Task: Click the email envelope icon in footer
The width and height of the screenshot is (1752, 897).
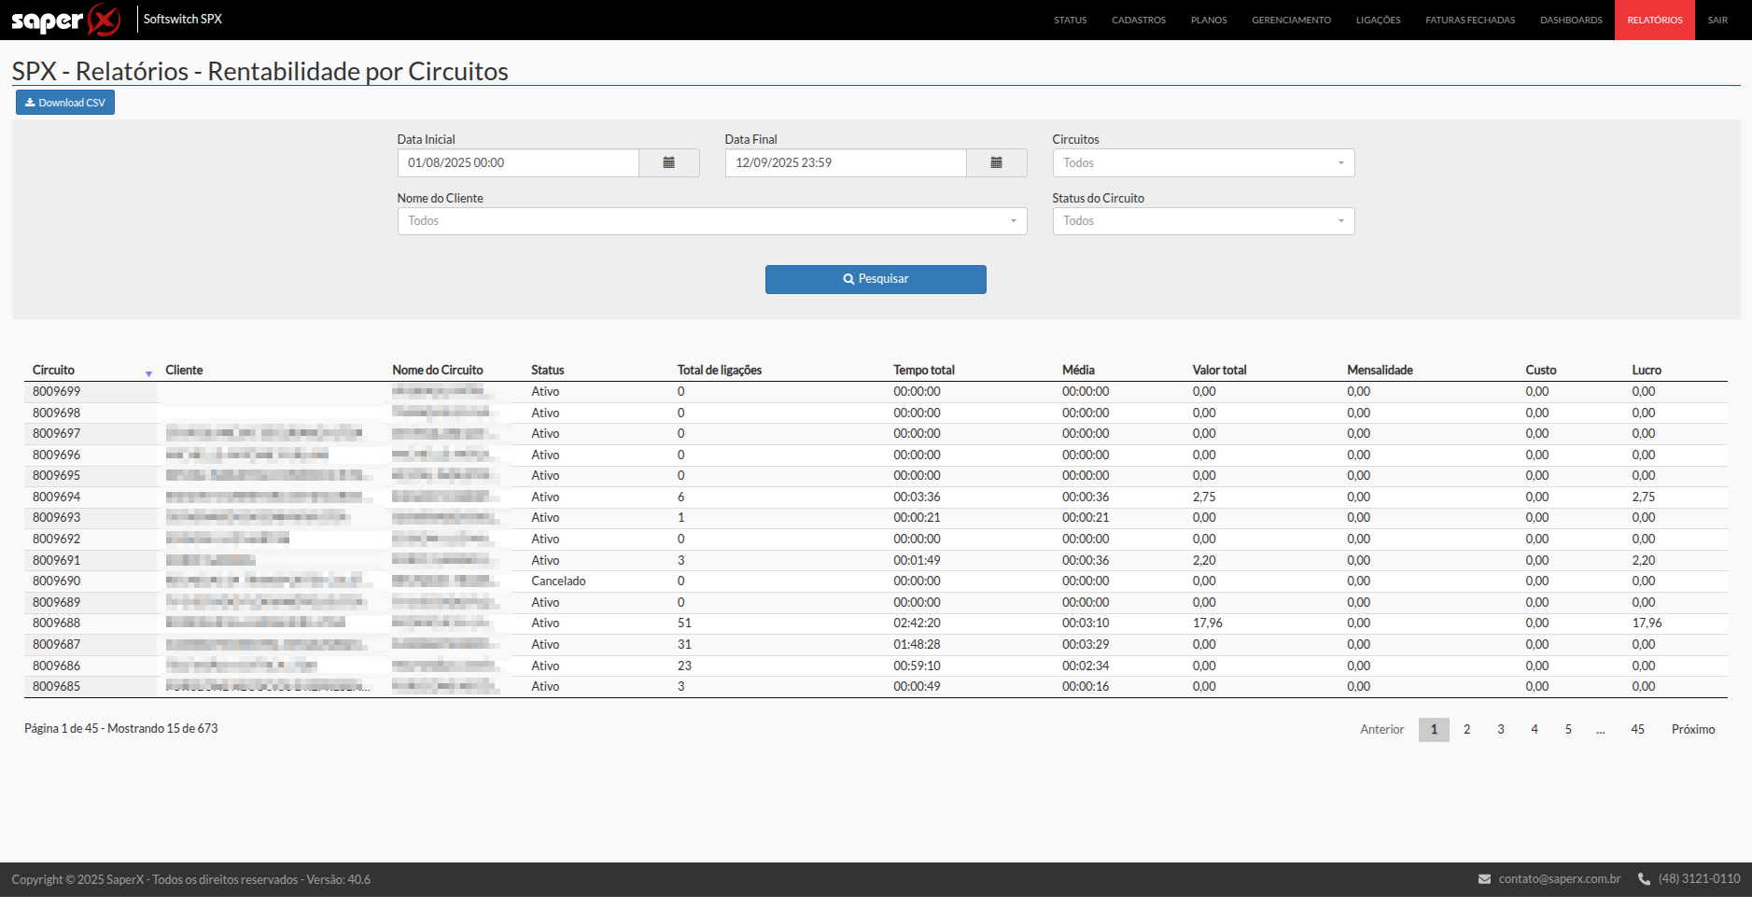Action: (1484, 879)
